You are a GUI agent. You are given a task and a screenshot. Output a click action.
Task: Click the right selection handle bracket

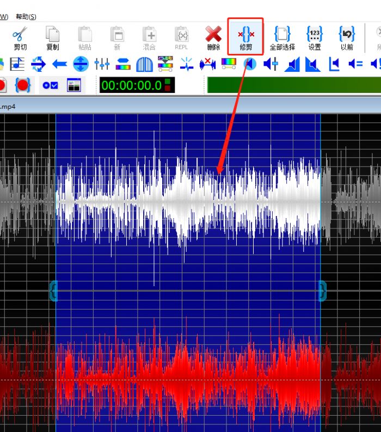click(323, 291)
